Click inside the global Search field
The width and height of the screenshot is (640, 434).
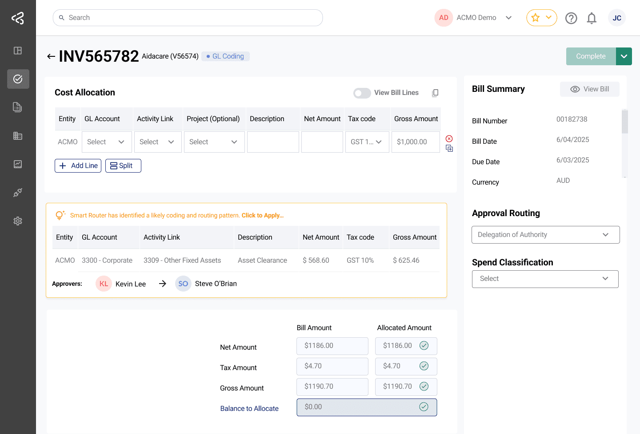[188, 17]
